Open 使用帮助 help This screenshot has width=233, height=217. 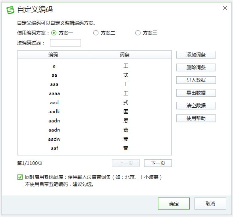[x=196, y=118]
